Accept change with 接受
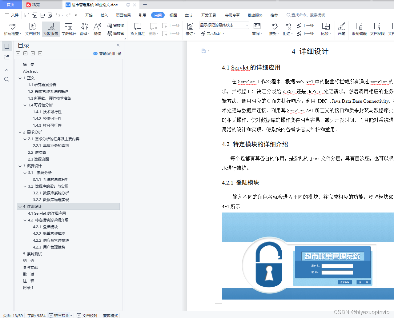The image size is (394, 318). point(274,29)
